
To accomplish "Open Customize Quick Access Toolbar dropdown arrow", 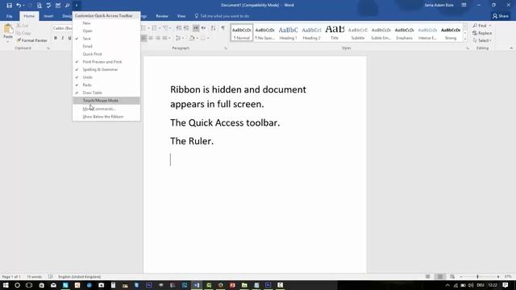I will click(77, 6).
